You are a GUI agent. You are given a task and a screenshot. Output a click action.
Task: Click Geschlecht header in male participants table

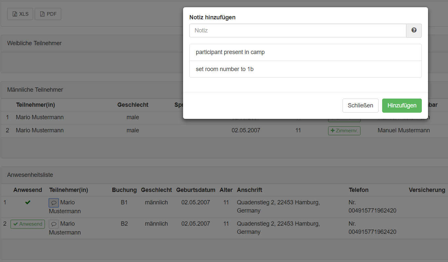pyautogui.click(x=133, y=105)
